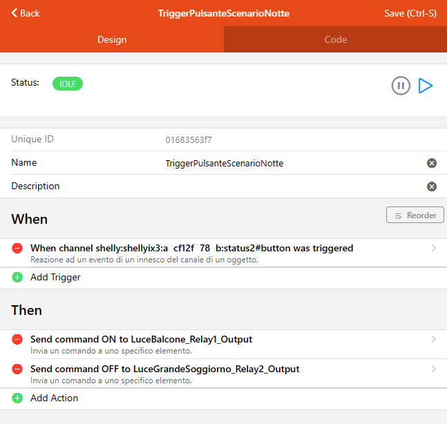
Task: Remove the shelly button trigger with the red minus
Action: pos(17,249)
